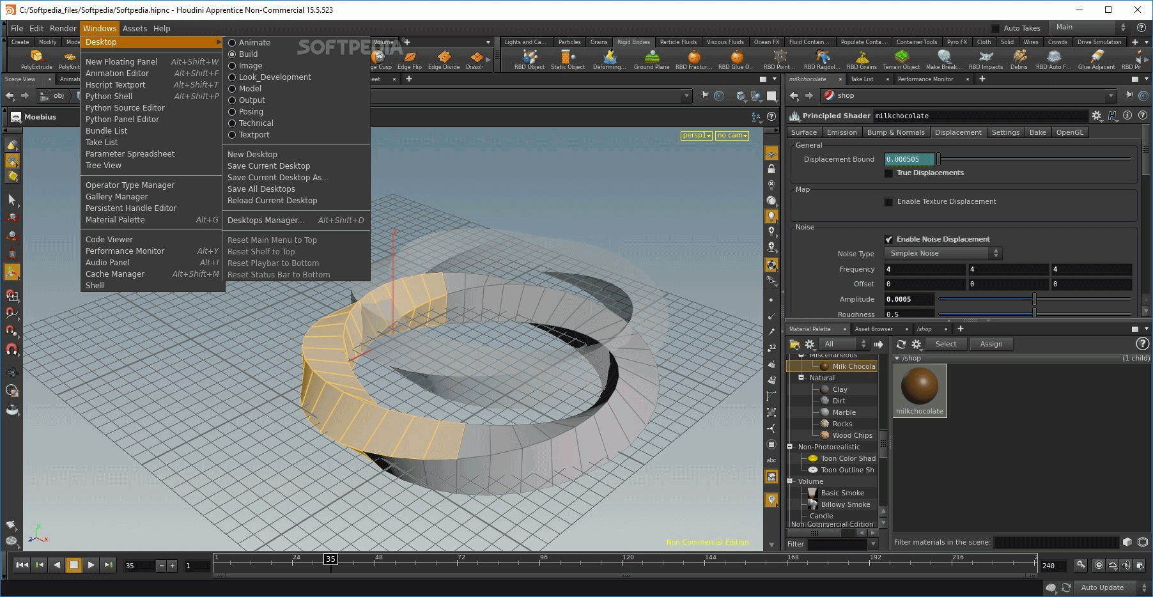Viewport: 1153px width, 597px height.
Task: Choose New Floating Panel from Windows menu
Action: pyautogui.click(x=152, y=62)
